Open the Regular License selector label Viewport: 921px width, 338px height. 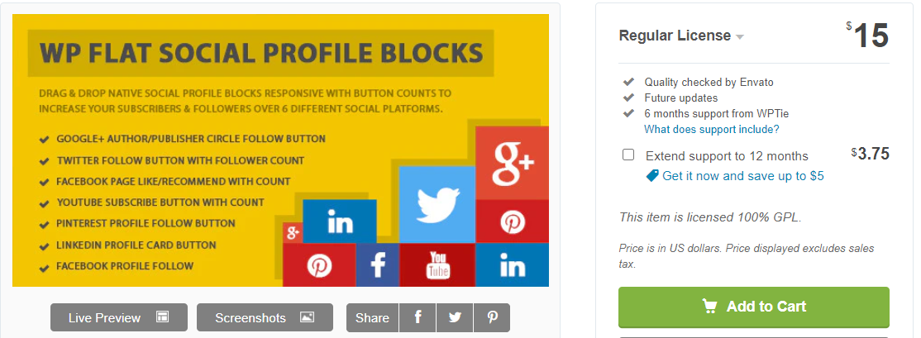click(x=675, y=36)
